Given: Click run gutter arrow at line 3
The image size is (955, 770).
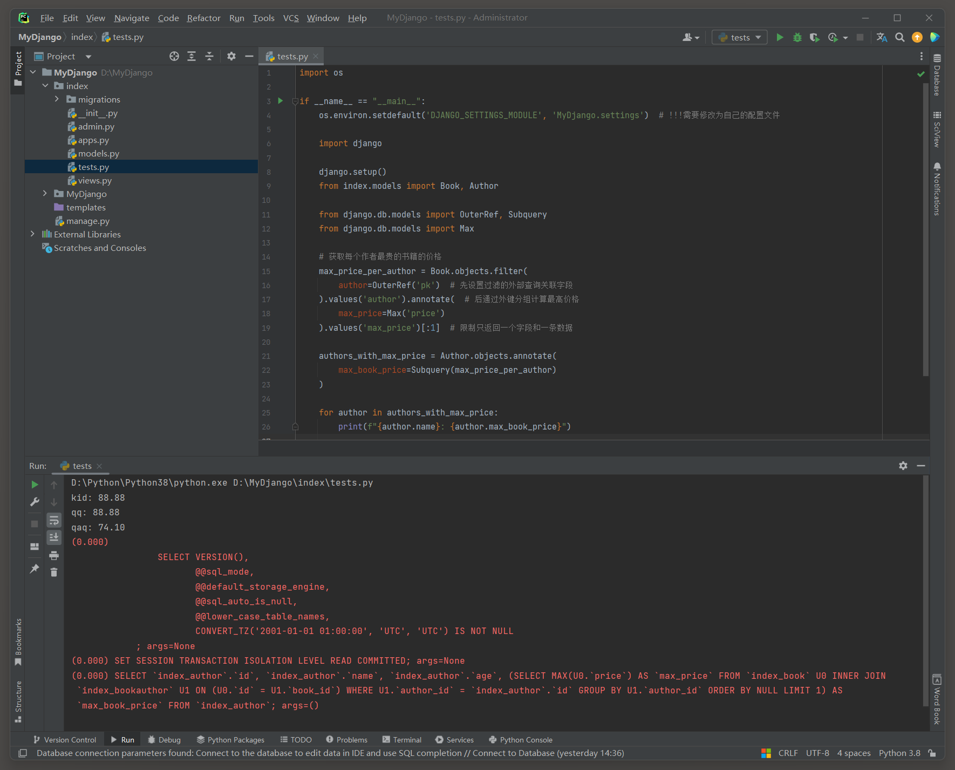Looking at the screenshot, I should tap(280, 101).
